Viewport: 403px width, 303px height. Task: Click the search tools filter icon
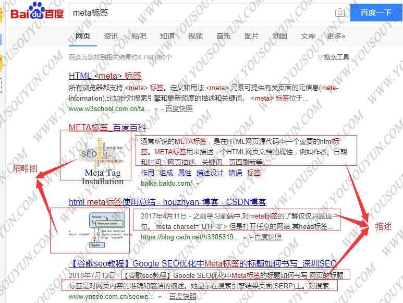click(320, 57)
